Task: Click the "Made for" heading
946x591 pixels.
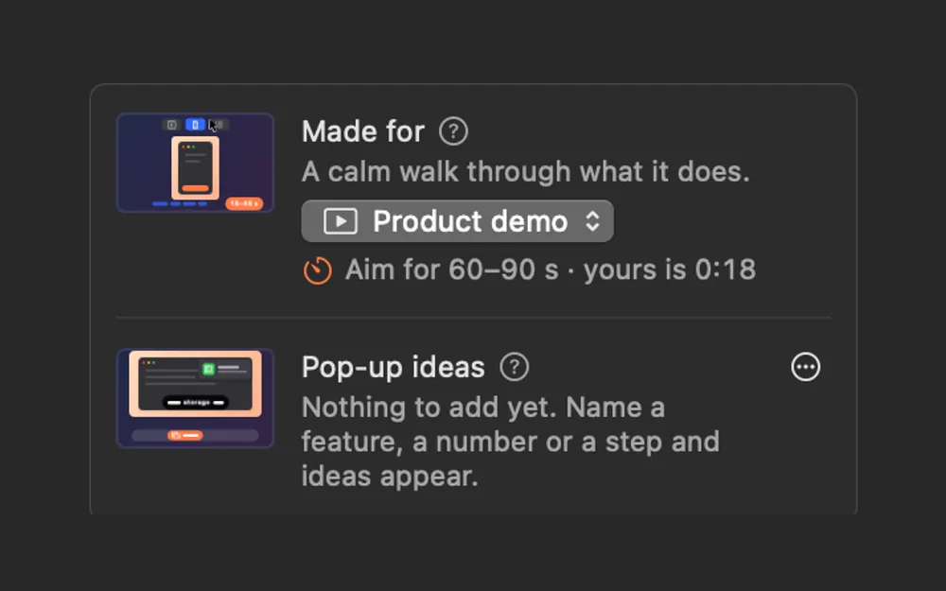Action: coord(362,131)
